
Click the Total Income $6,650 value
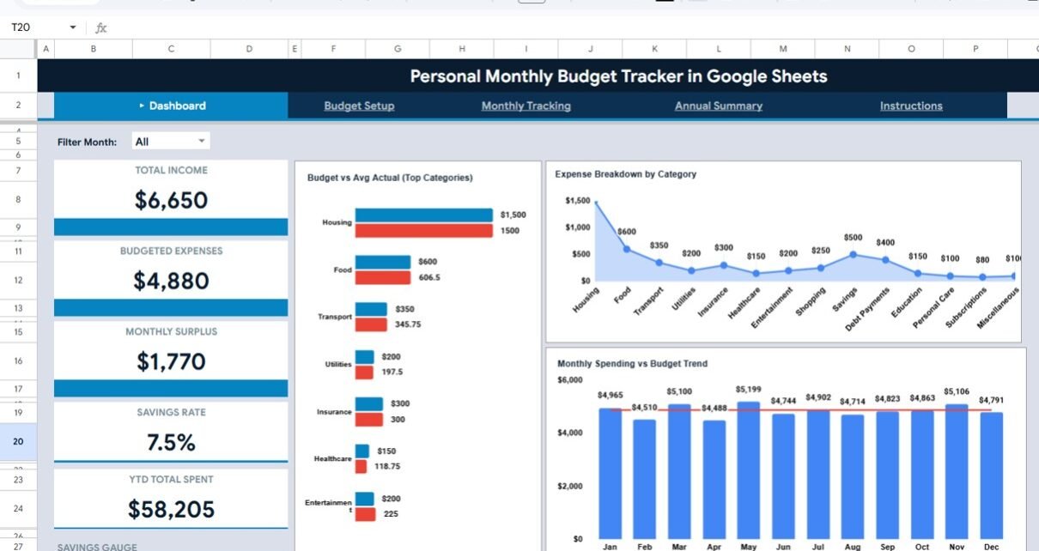[x=171, y=201]
